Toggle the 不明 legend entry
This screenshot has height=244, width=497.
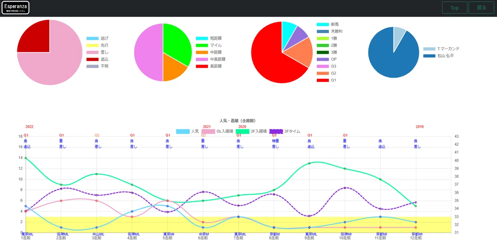point(97,66)
